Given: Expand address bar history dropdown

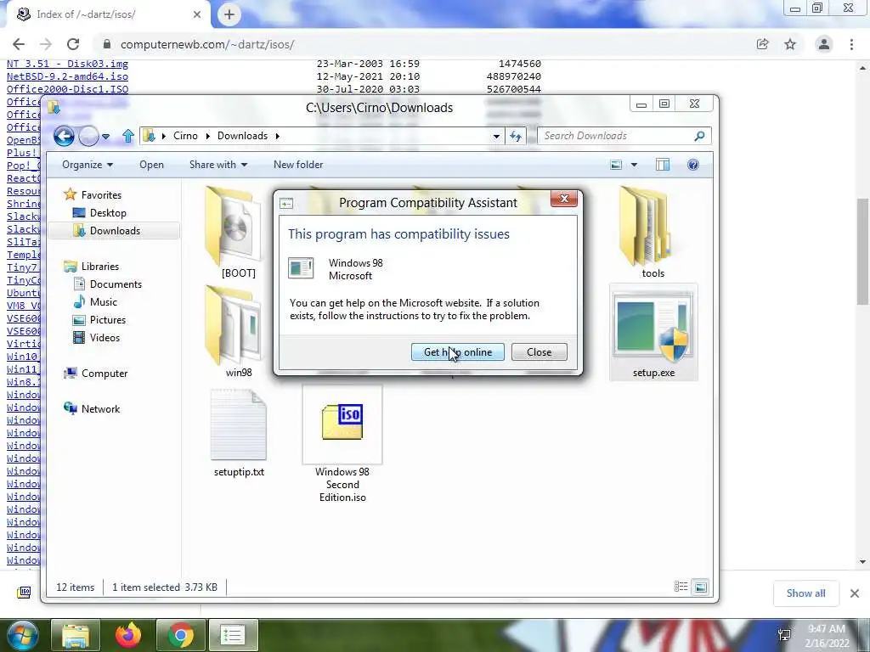Looking at the screenshot, I should tap(496, 137).
